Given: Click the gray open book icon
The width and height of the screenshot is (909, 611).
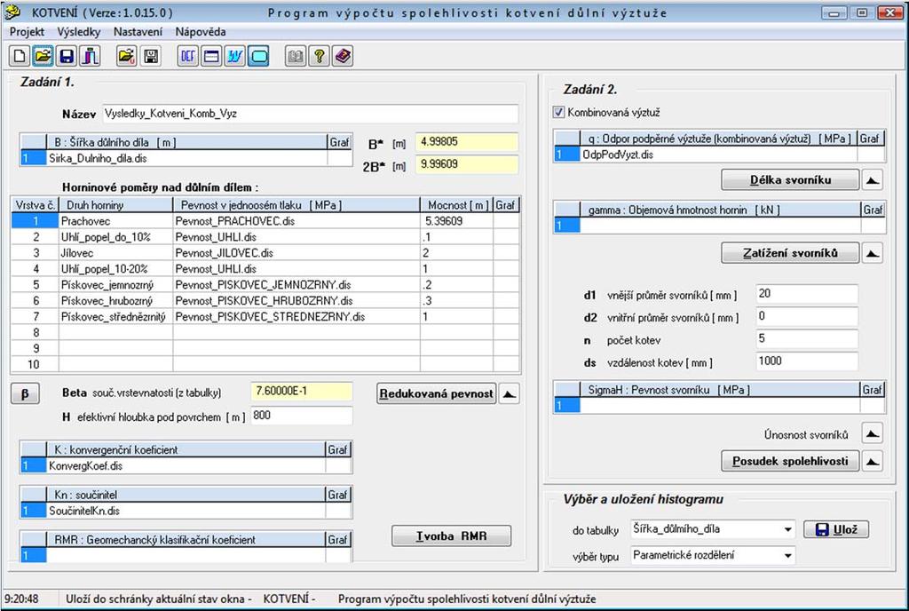Looking at the screenshot, I should tap(296, 56).
